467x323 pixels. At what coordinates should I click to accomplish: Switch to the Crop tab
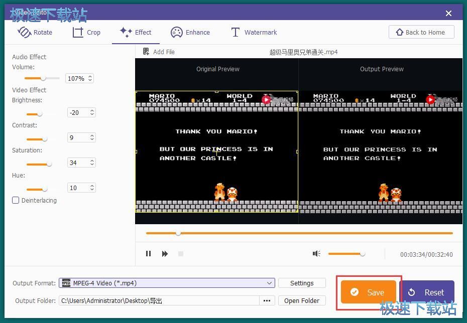click(86, 32)
